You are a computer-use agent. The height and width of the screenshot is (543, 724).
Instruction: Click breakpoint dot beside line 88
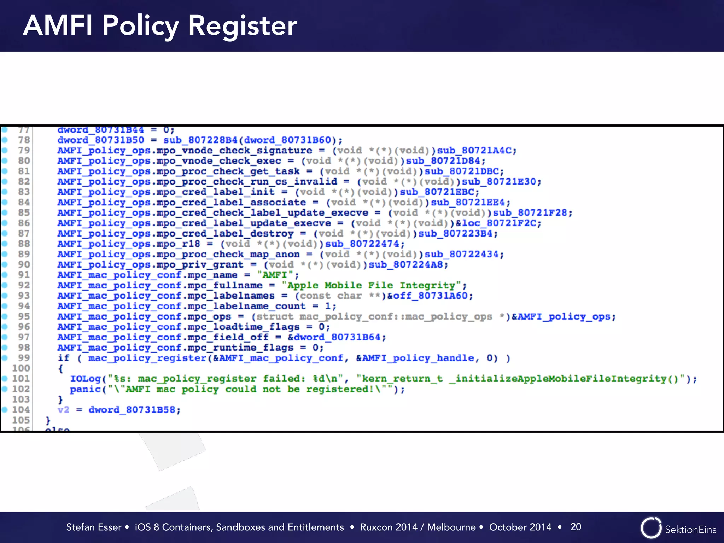coord(5,244)
